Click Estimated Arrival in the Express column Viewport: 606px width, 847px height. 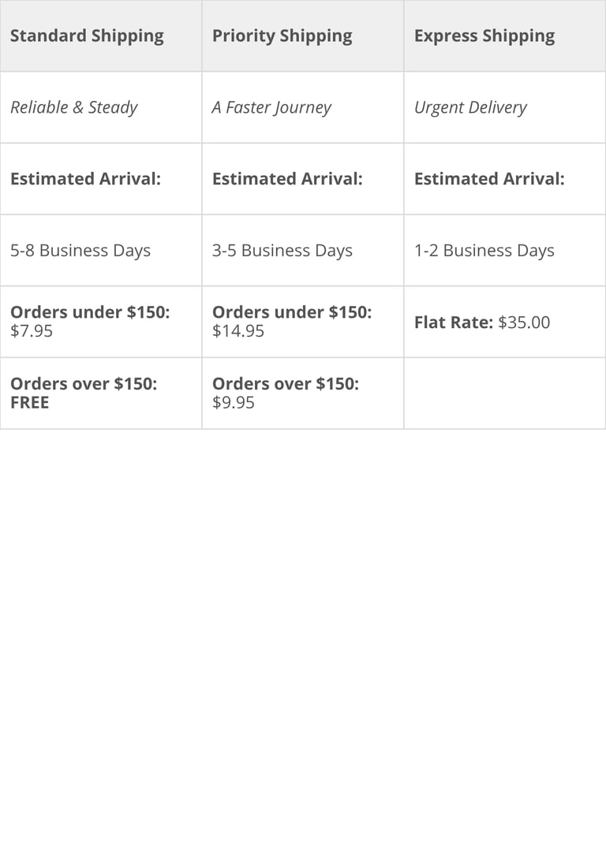[x=489, y=179]
